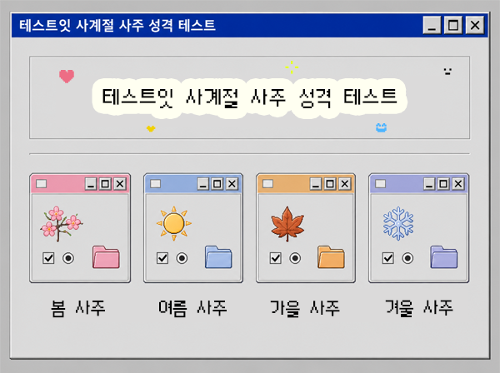This screenshot has width=500, height=373.
Task: Select the radio button in spring card
Action: pyautogui.click(x=68, y=258)
